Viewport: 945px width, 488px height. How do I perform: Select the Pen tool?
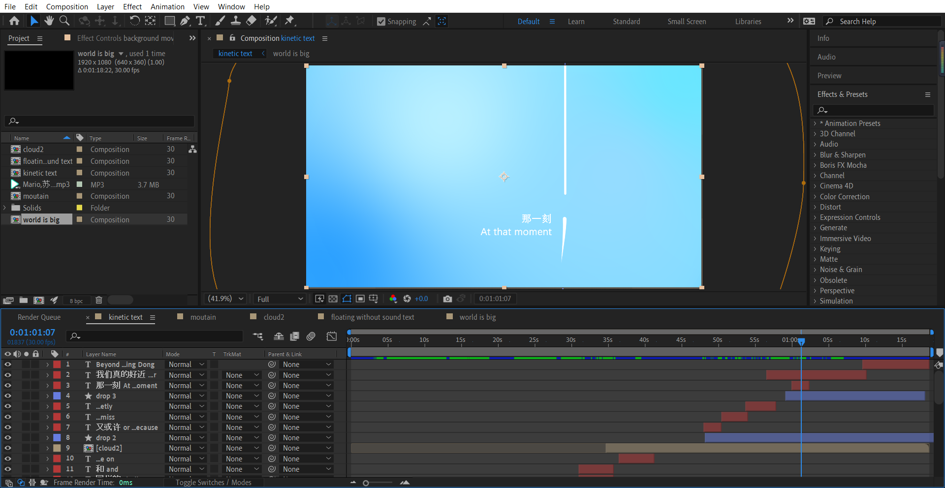tap(185, 21)
